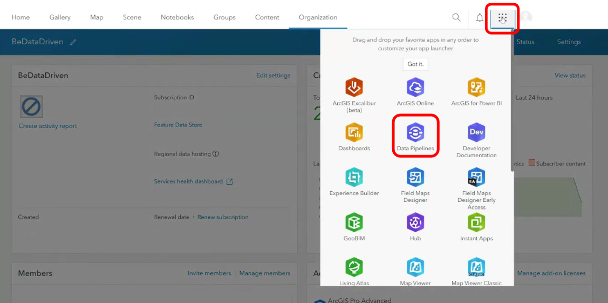Edit the BeDataDriven name pencil icon

click(73, 42)
